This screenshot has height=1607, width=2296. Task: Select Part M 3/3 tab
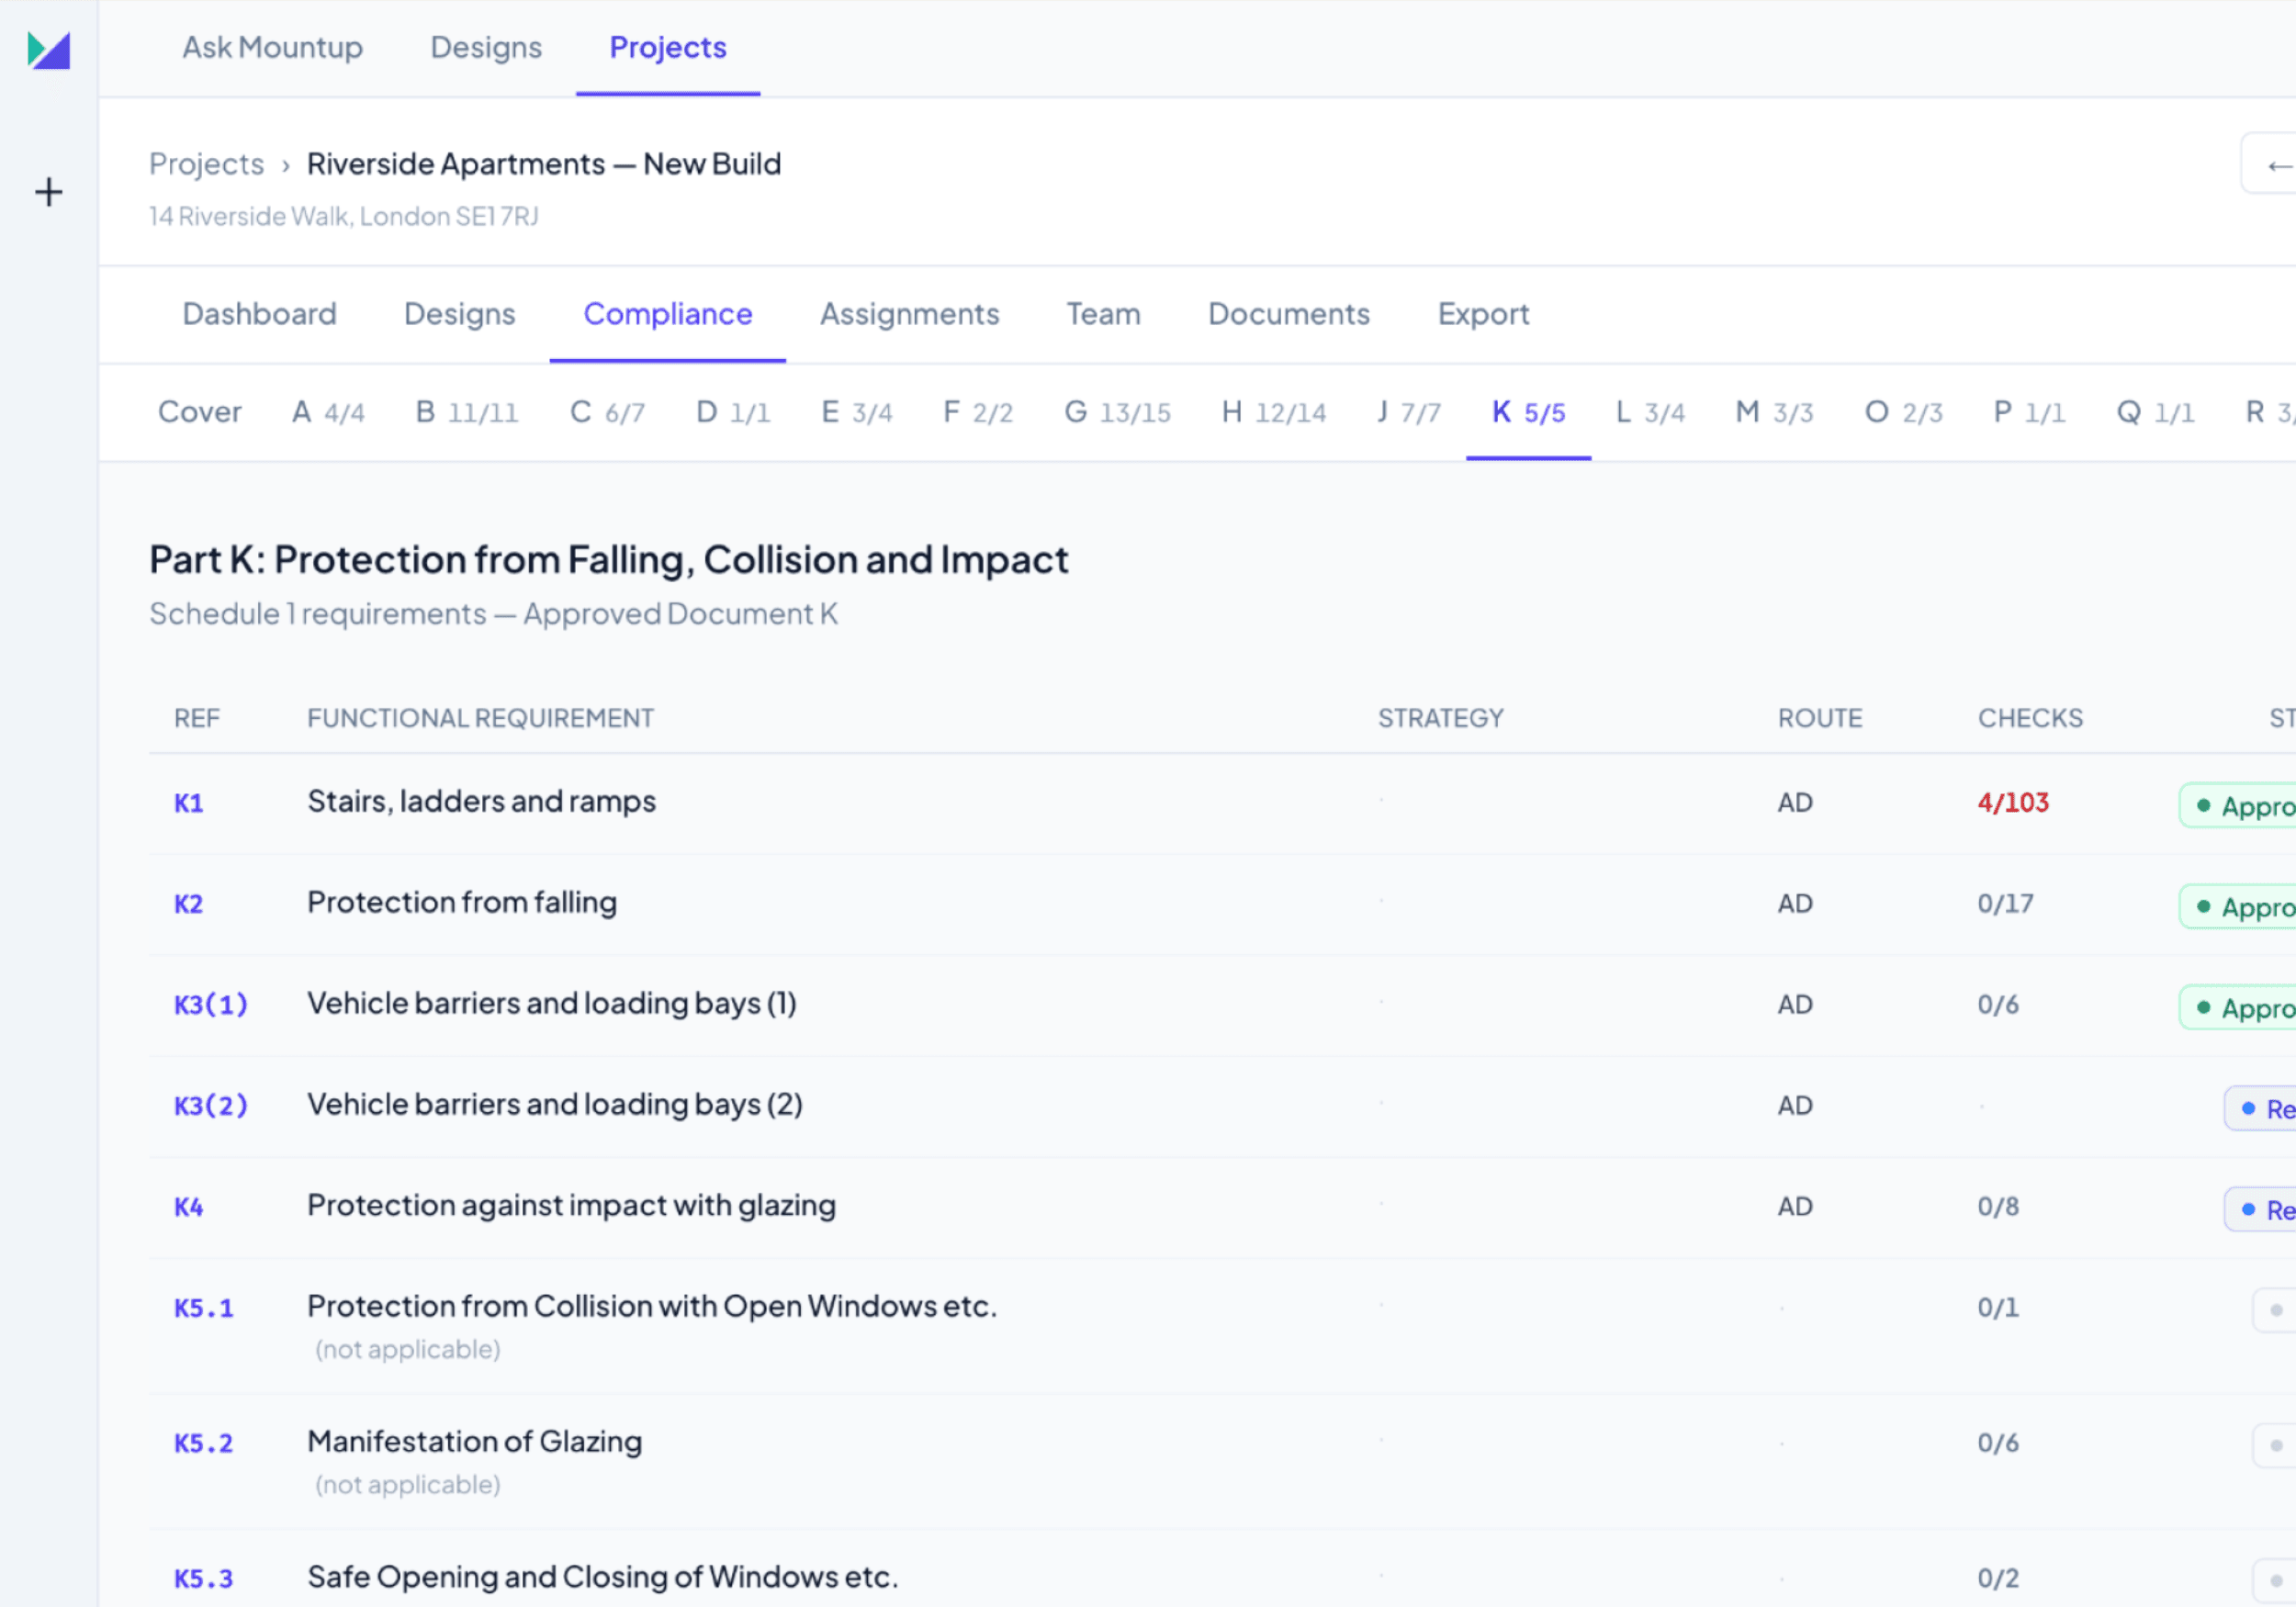[1774, 412]
